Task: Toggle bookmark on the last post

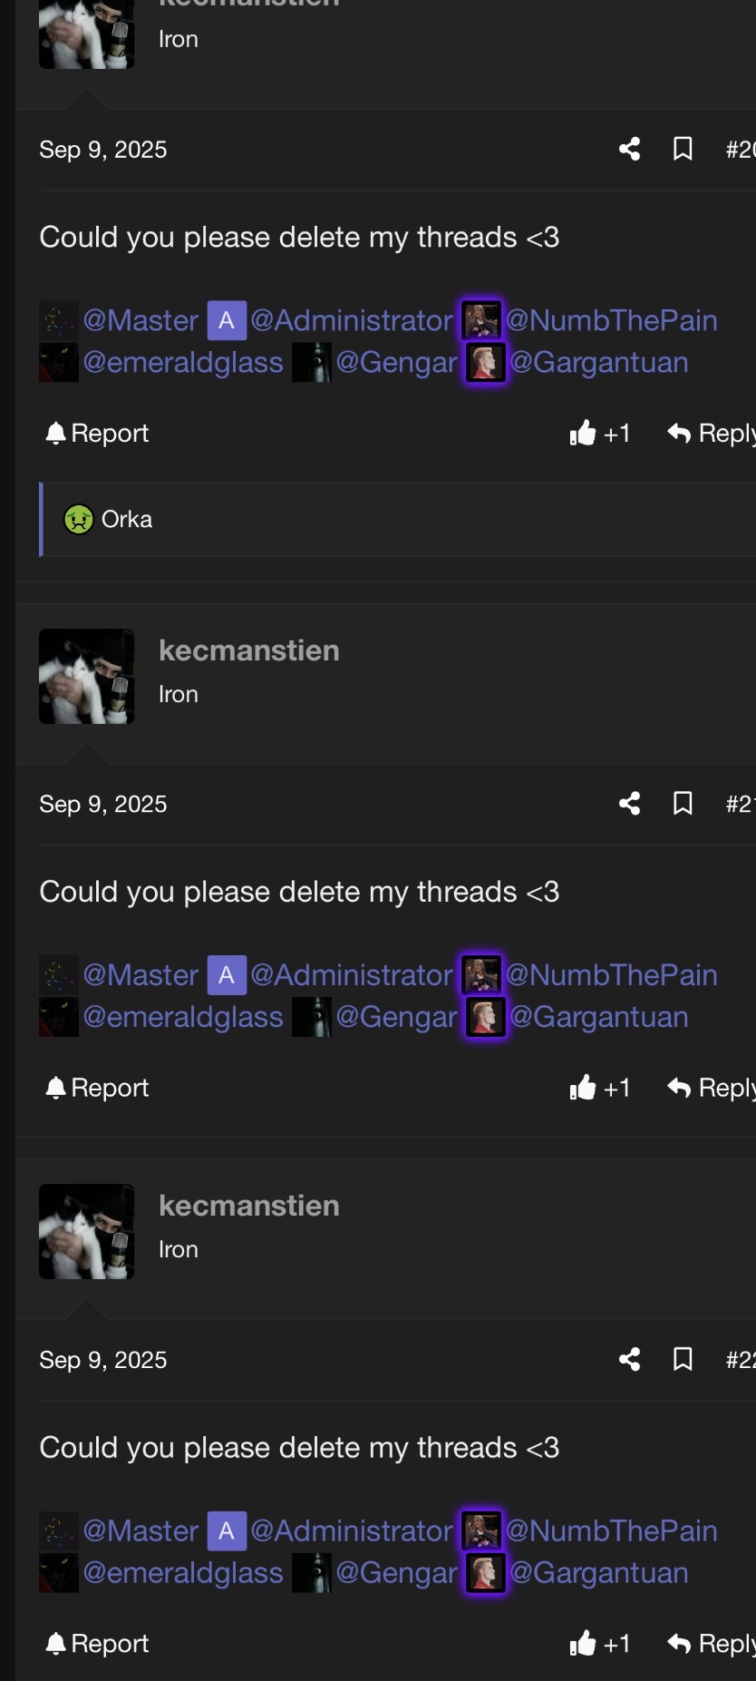Action: tap(683, 1359)
